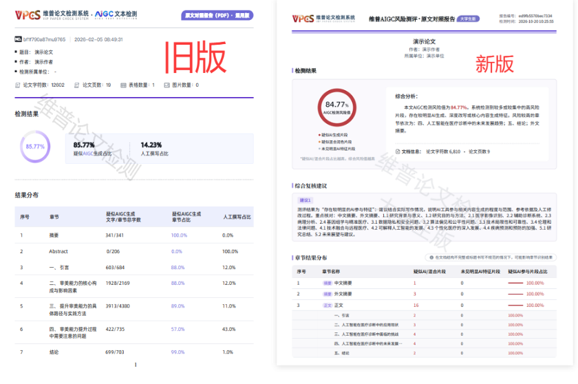This screenshot has width=578, height=384.
Task: Click the 章节 column header in old table
Action: click(x=54, y=217)
